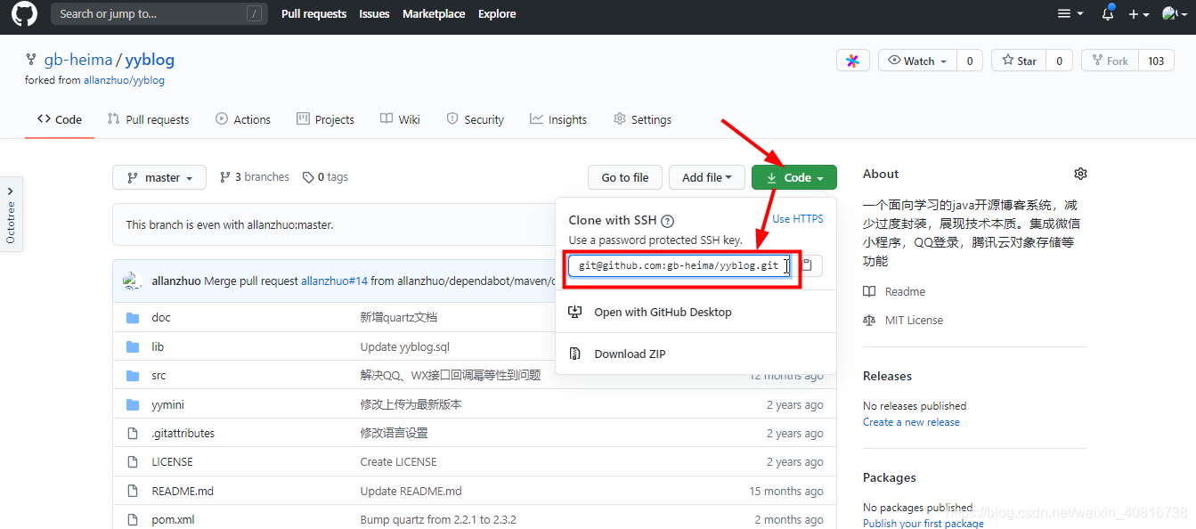Click the help icon beside Clone with SSH
Screen dimensions: 1196x529
coord(668,221)
